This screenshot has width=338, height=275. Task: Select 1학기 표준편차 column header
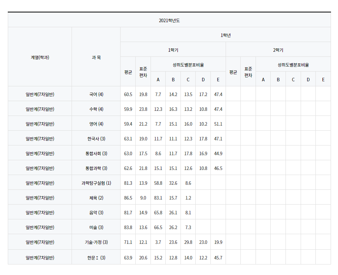[x=143, y=72]
